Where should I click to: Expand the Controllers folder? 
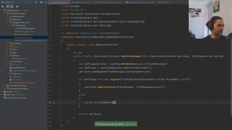point(7,43)
